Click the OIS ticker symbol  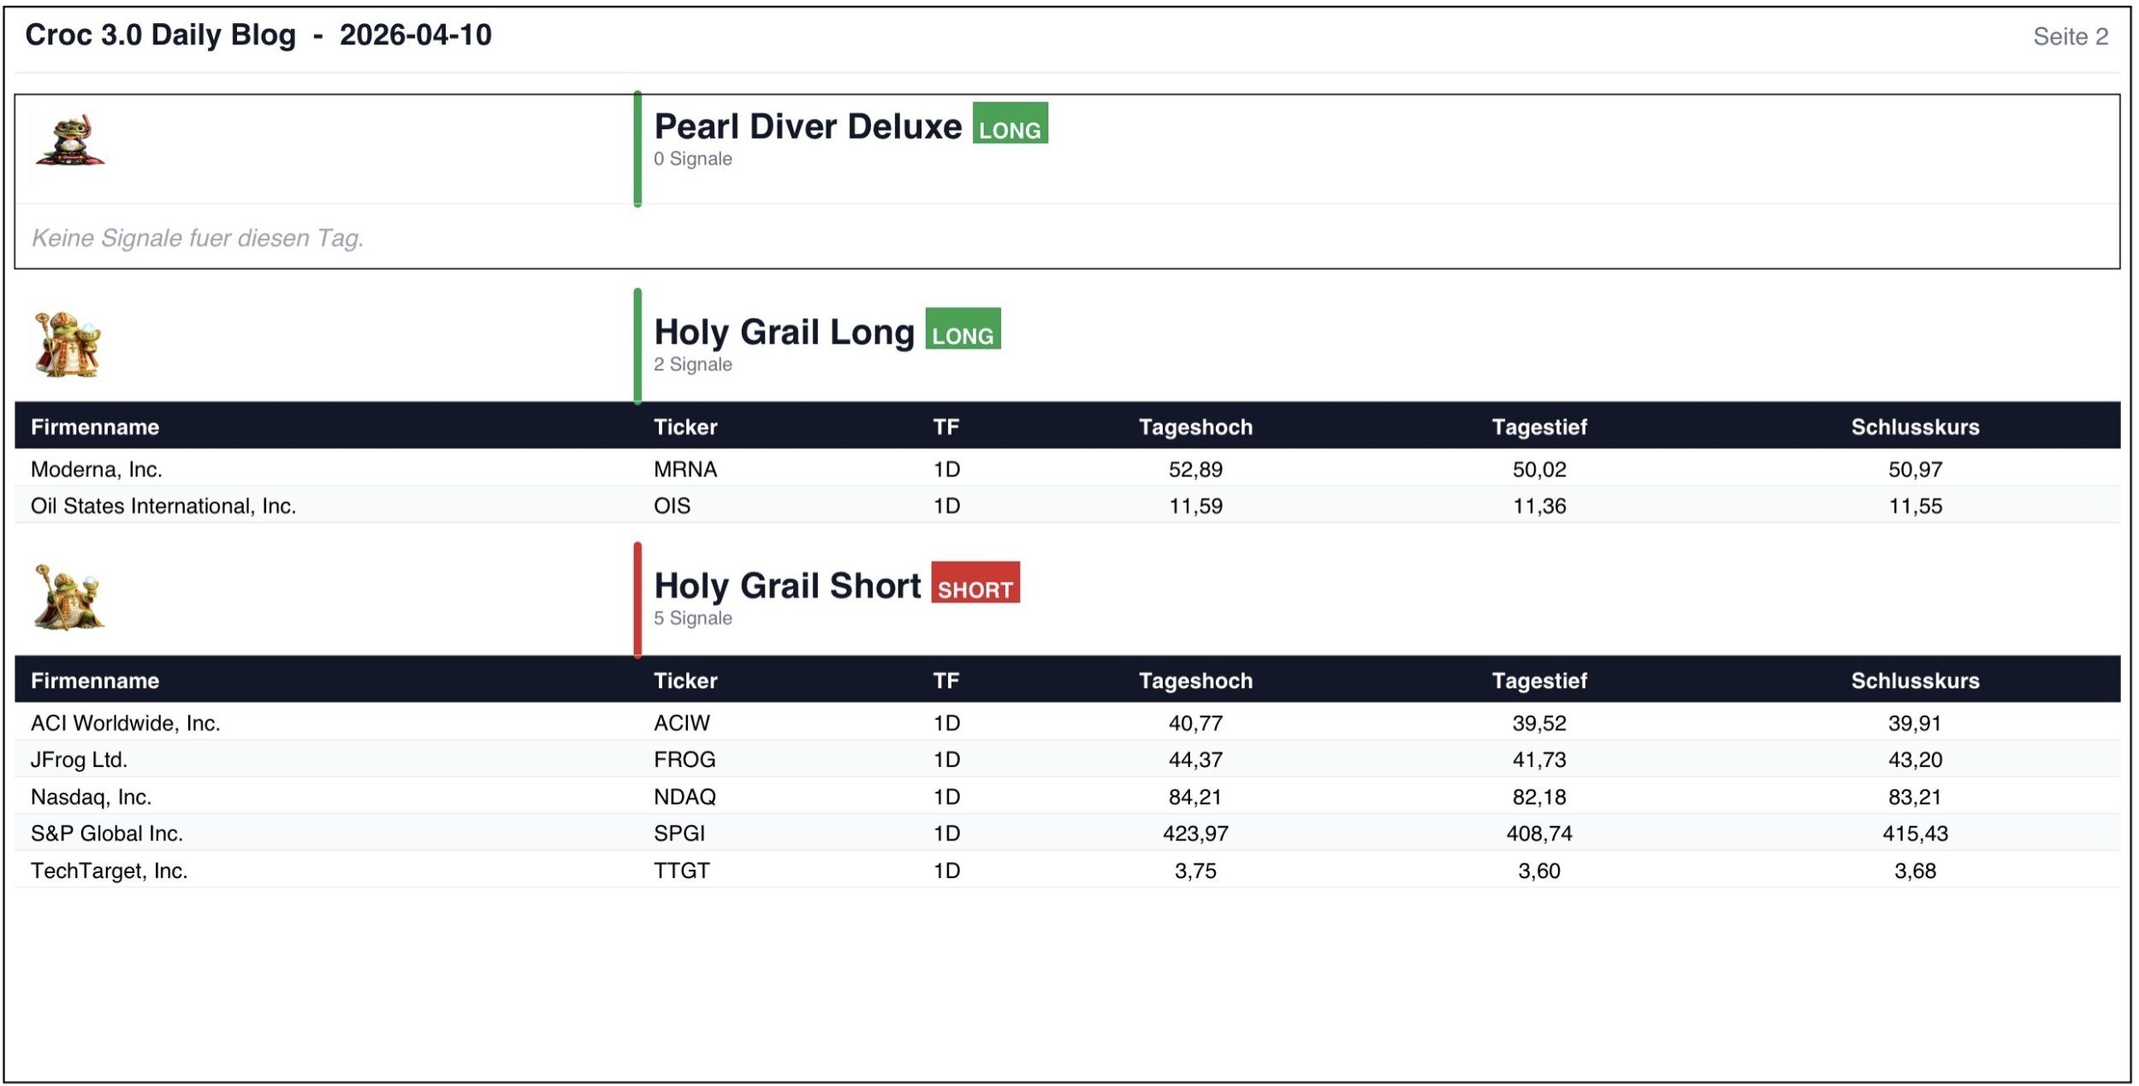tap(672, 506)
